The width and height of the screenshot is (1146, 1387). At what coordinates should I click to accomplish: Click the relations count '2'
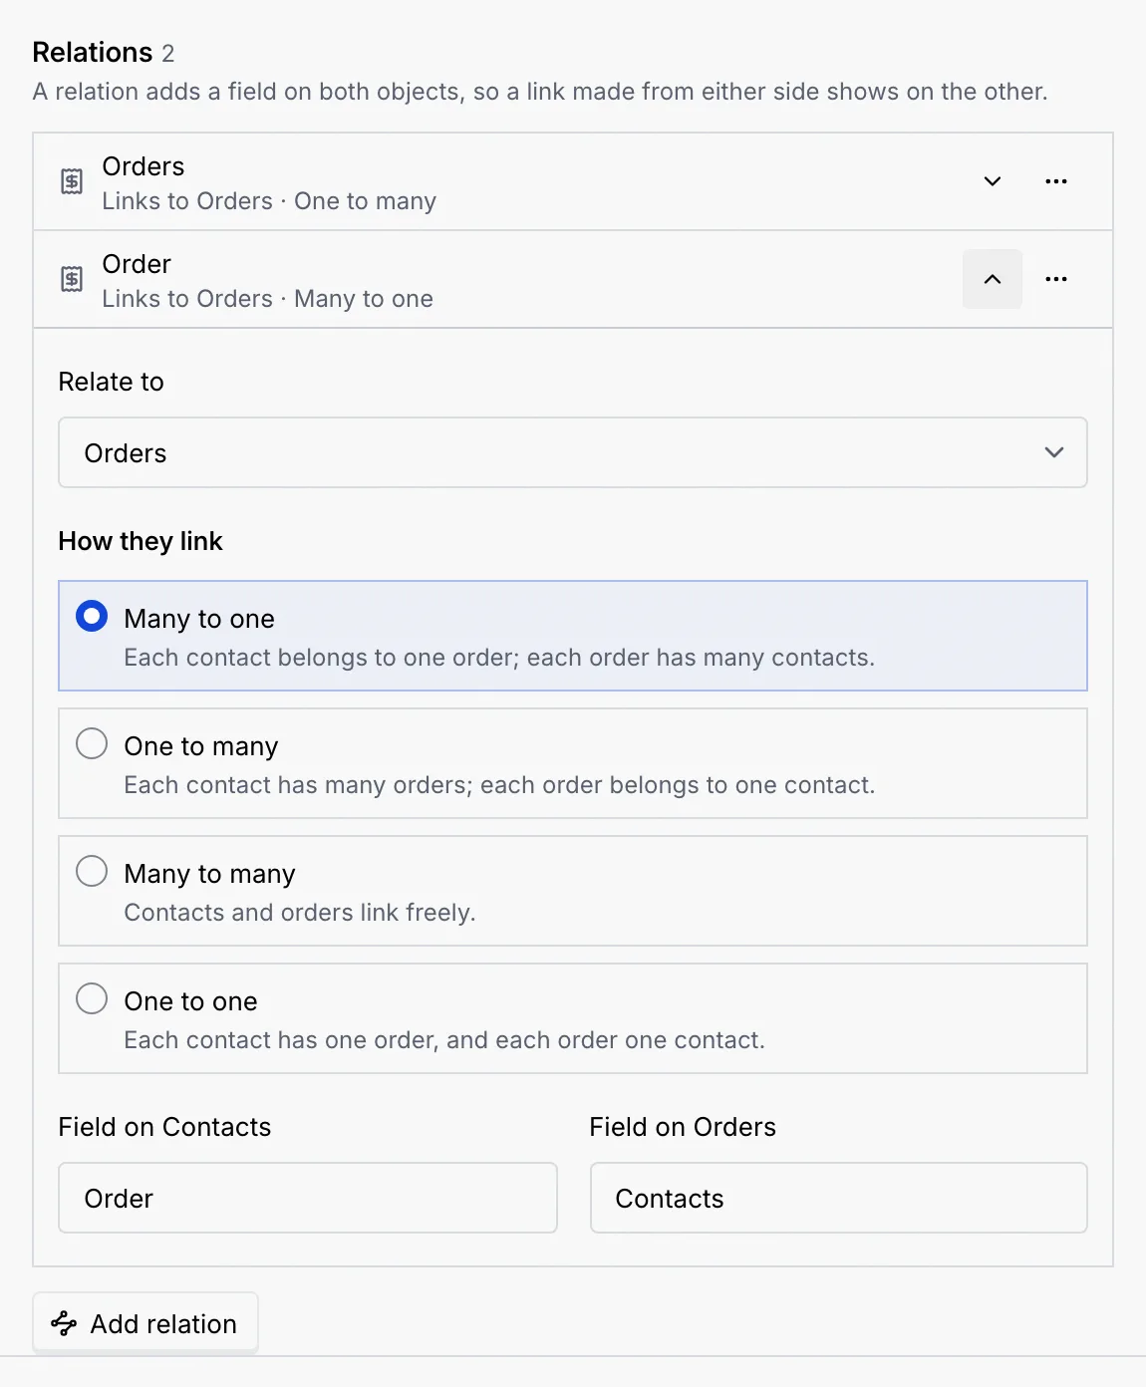point(168,53)
